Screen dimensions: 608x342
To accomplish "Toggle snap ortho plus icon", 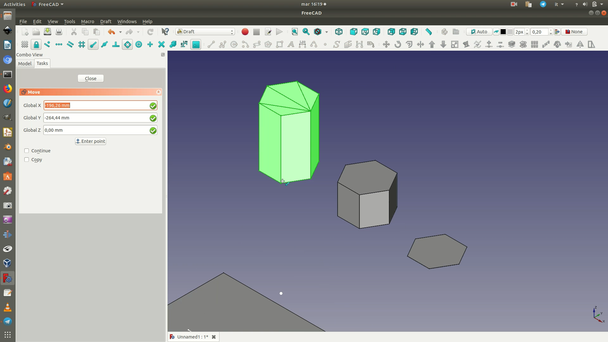I will click(150, 45).
